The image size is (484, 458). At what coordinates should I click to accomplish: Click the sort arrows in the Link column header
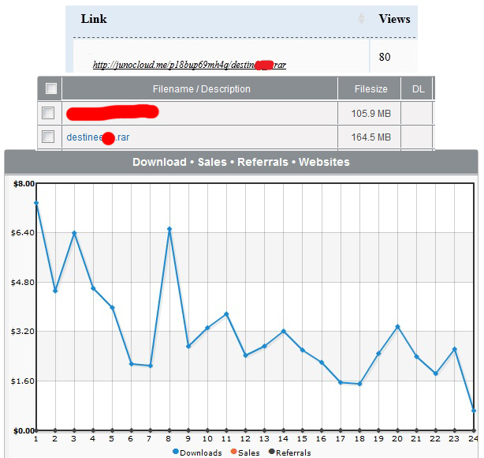tap(361, 19)
